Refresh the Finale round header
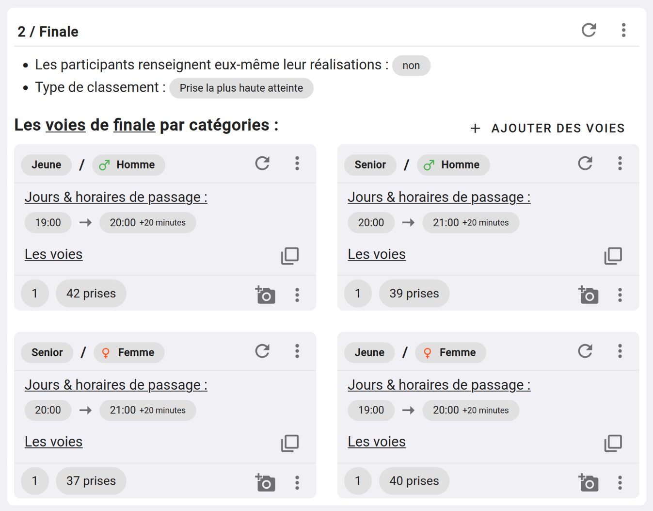Viewport: 653px width, 511px height. pyautogui.click(x=589, y=30)
